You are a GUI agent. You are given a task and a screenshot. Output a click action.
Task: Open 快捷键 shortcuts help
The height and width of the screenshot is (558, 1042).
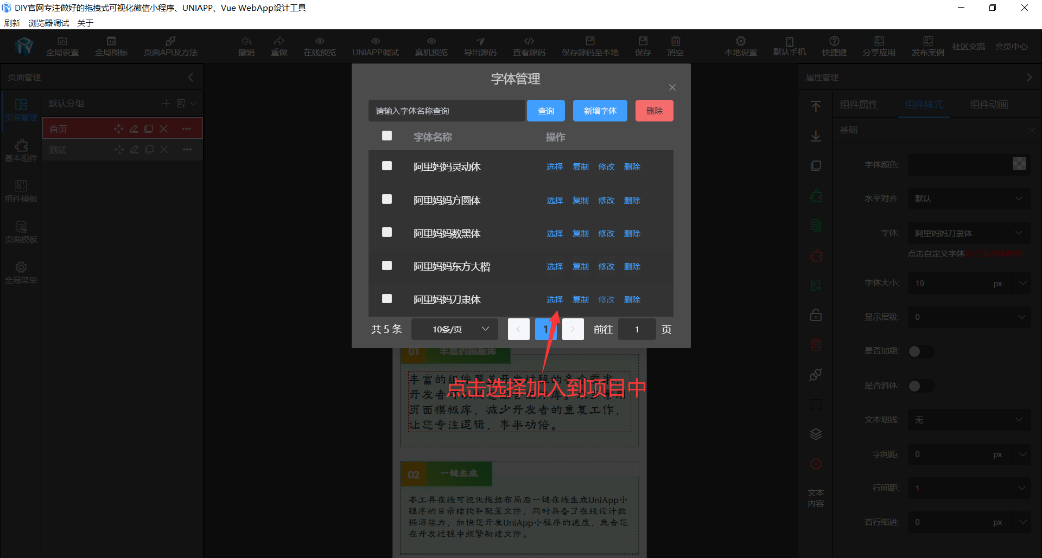click(x=834, y=47)
